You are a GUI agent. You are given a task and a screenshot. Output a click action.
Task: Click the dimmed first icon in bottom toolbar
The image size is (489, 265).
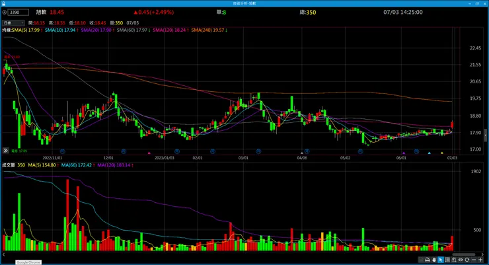coord(421,260)
